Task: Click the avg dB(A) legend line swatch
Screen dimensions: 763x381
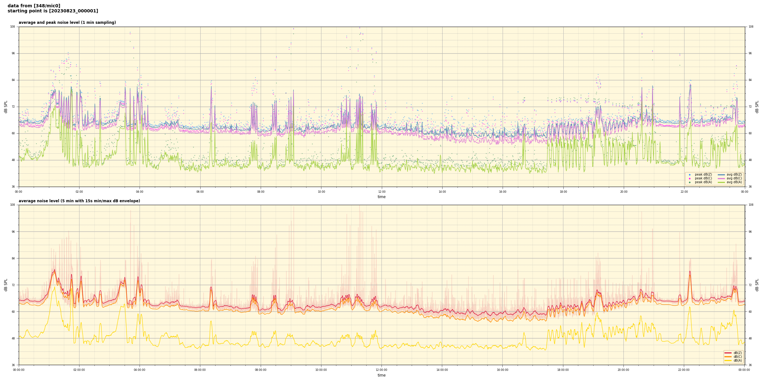Action: coord(721,182)
